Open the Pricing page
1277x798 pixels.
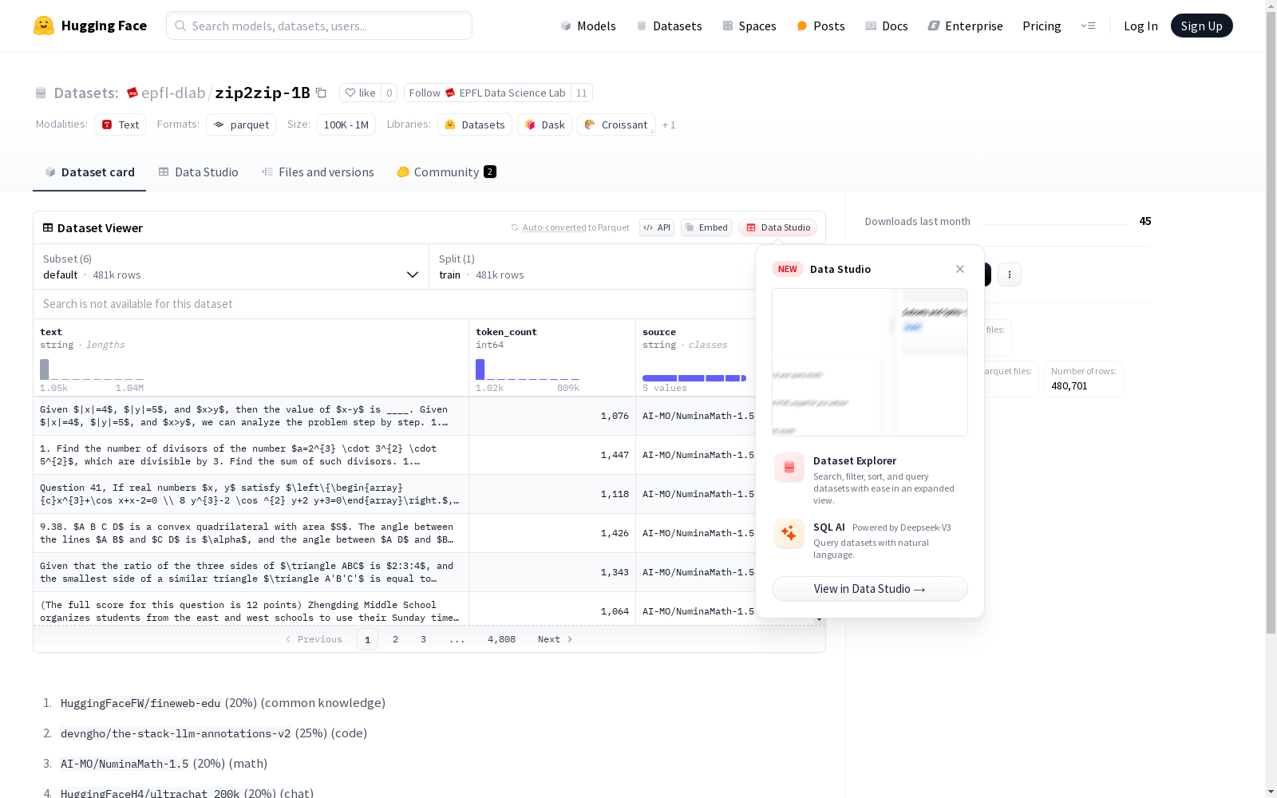tap(1042, 26)
